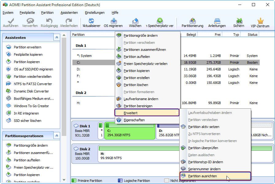Click the Aktualisieren refresh icon

91,21
